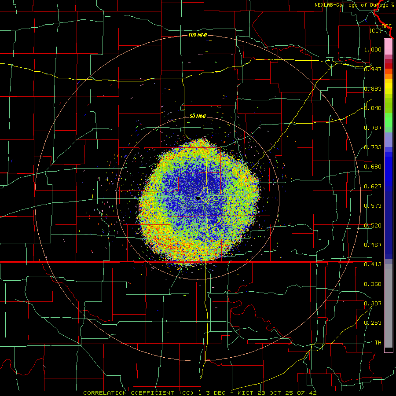The width and height of the screenshot is (396, 396).
Task: Click the 07:42 timestamp text
Action: tap(306, 393)
